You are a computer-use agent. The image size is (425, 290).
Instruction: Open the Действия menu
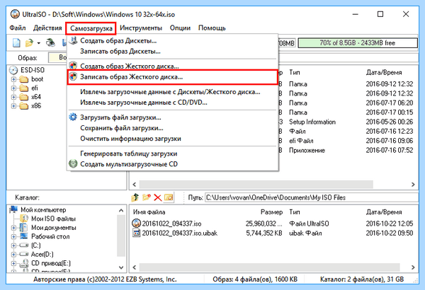(x=47, y=28)
